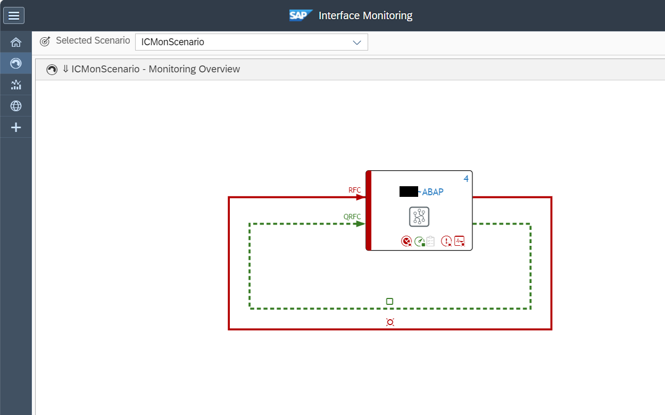Click the red monitor pulse status icon
665x415 pixels.
(x=460, y=241)
